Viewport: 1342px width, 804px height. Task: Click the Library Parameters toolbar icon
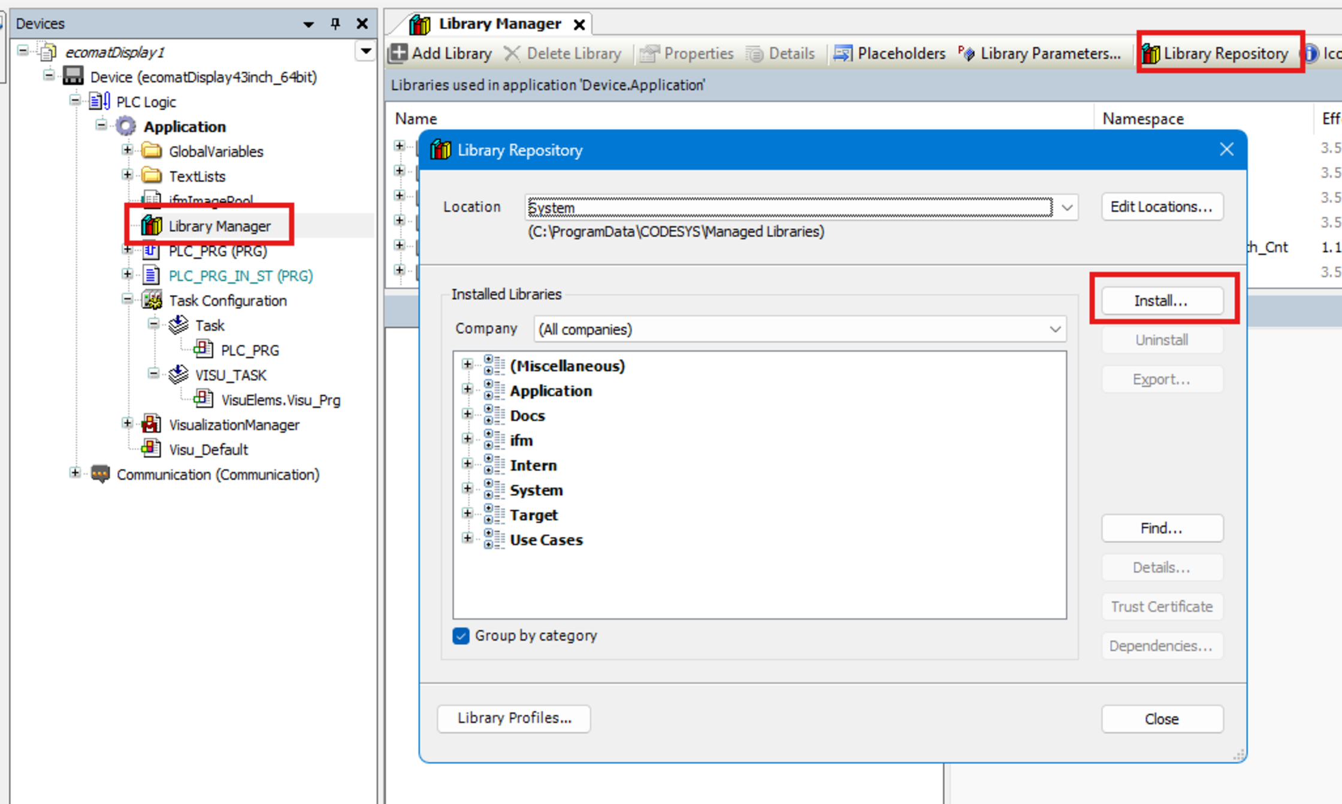click(966, 53)
